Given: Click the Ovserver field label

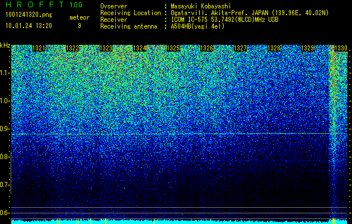Looking at the screenshot, I should click(x=114, y=6).
